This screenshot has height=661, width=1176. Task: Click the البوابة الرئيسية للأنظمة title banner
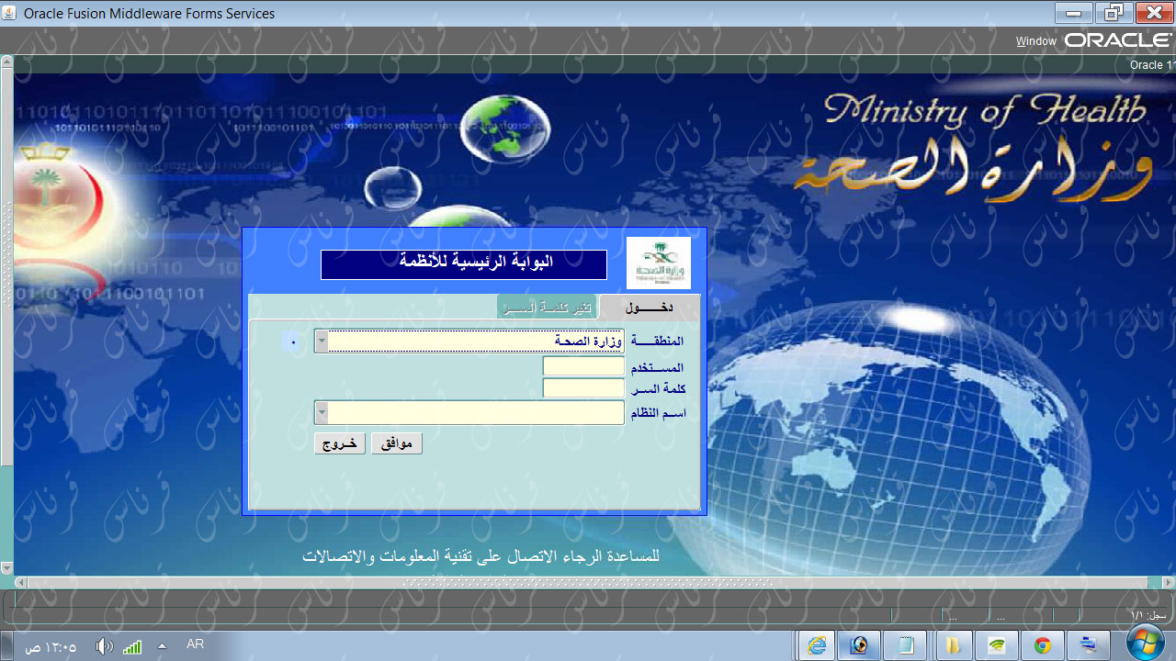464,264
